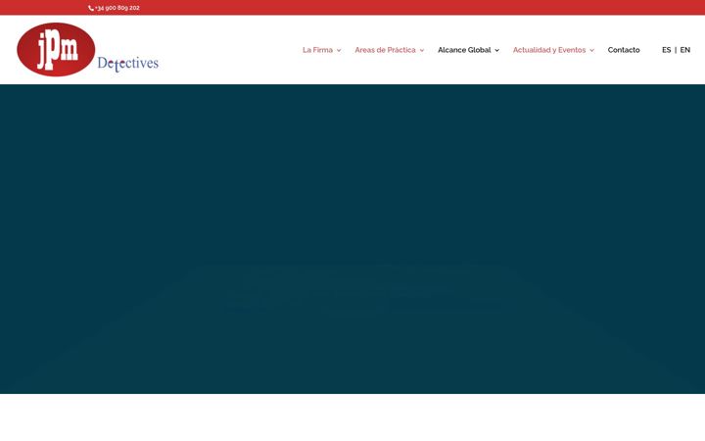
Task: Expand the Areas de Práctica chevron
Action: click(x=422, y=50)
